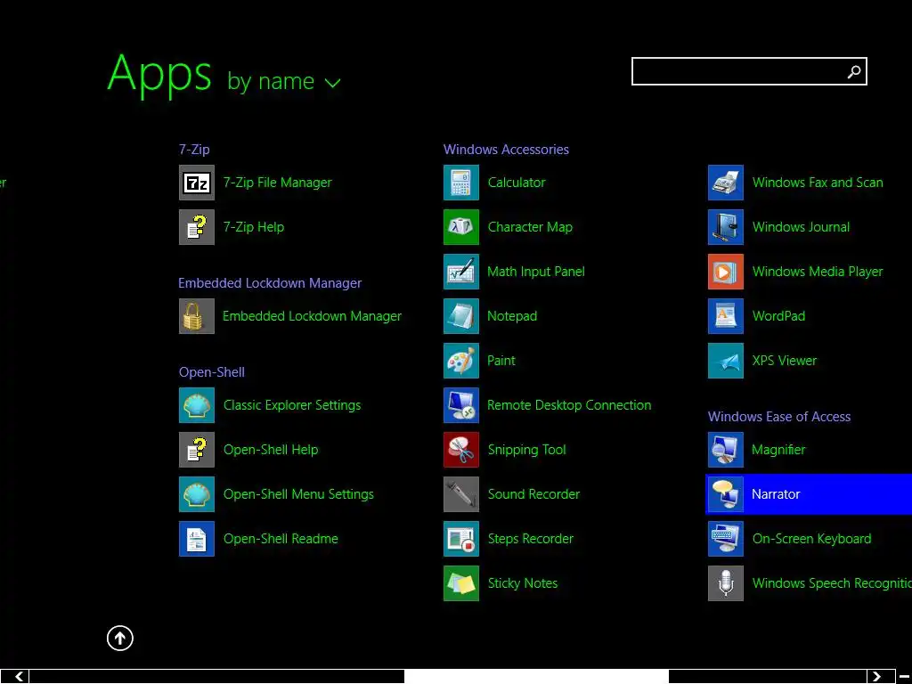Open the Open-Shell Menu Settings icon
The height and width of the screenshot is (684, 912).
[x=197, y=494]
